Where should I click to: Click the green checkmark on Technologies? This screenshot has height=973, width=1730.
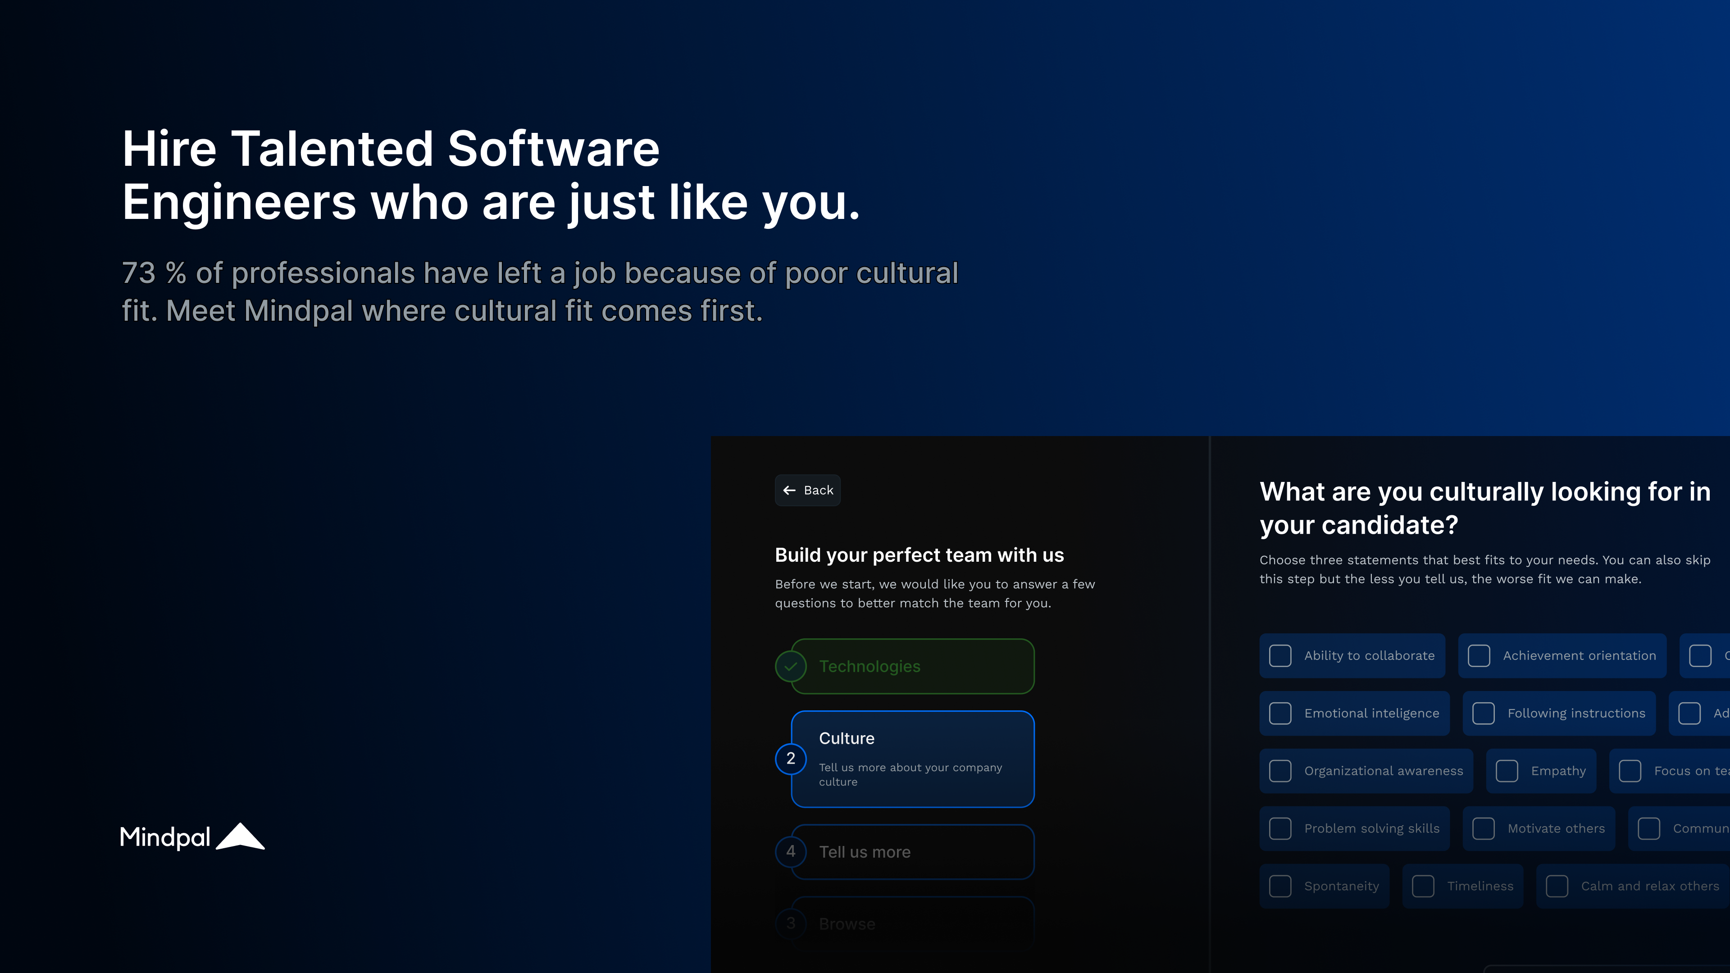pyautogui.click(x=791, y=666)
